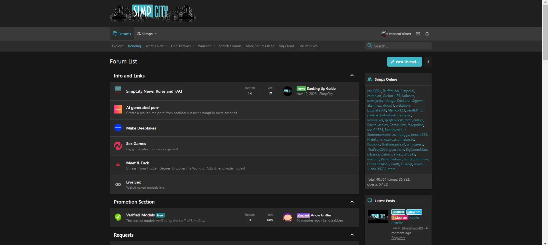Open the Simps Online heading link
The width and height of the screenshot is (548, 245).
click(x=386, y=79)
